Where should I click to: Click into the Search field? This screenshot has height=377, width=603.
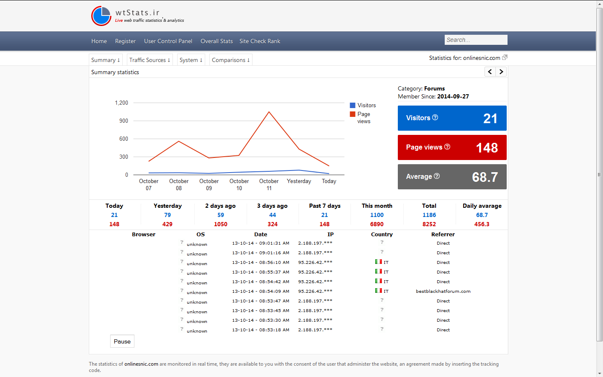(476, 40)
